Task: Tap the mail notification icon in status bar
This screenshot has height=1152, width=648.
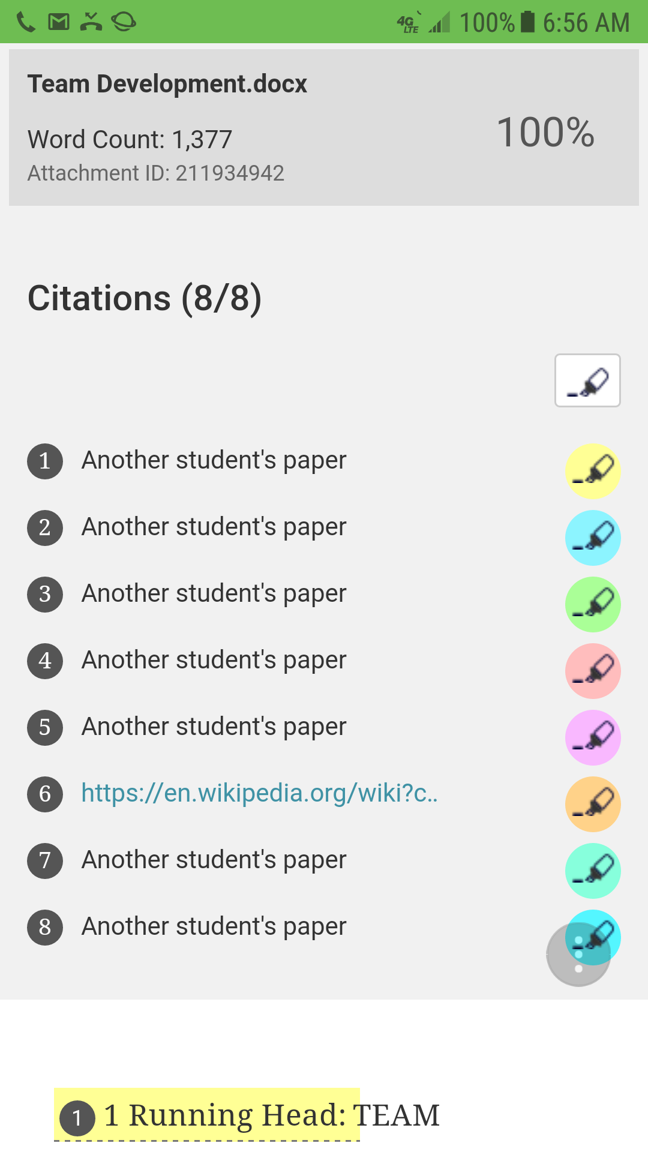Action: coord(59,22)
